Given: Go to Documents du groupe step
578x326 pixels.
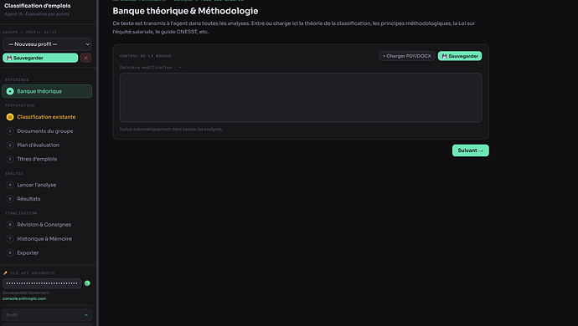Looking at the screenshot, I should [x=47, y=131].
